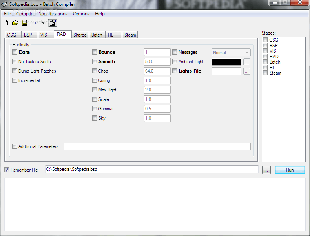This screenshot has width=310, height=236.
Task: Switch to the Shared tab
Action: tap(80, 35)
